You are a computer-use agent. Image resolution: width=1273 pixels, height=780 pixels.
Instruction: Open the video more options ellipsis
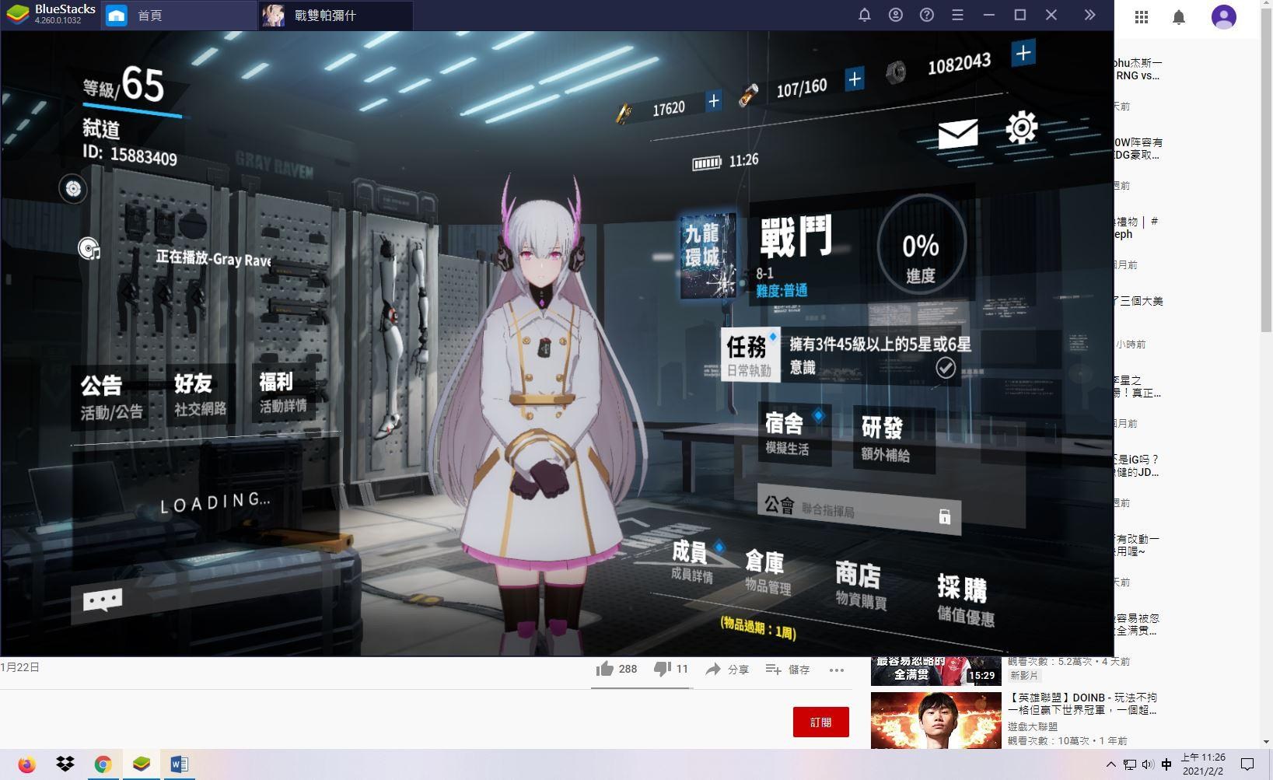click(x=837, y=670)
